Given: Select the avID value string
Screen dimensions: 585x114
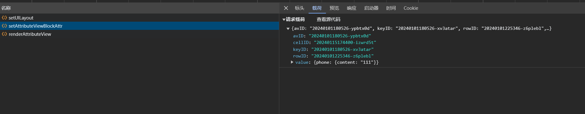Looking at the screenshot, I should tap(340, 36).
